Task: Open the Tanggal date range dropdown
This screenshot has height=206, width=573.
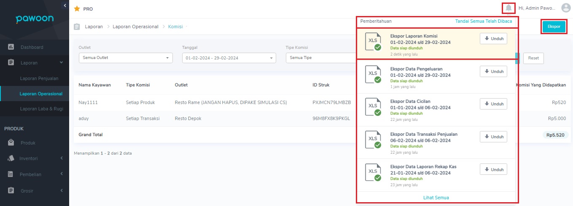Action: [x=229, y=58]
